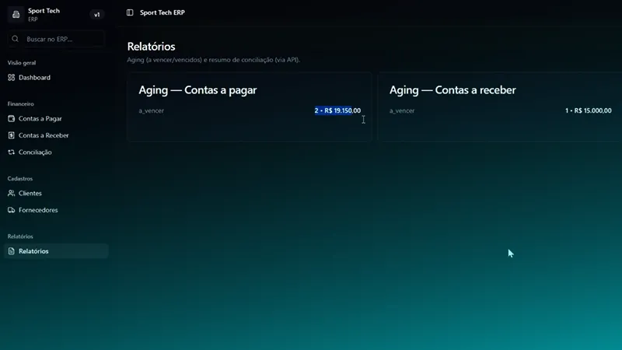The height and width of the screenshot is (350, 622).
Task: Click a_vencer label in Contas a receber card
Action: (x=402, y=110)
